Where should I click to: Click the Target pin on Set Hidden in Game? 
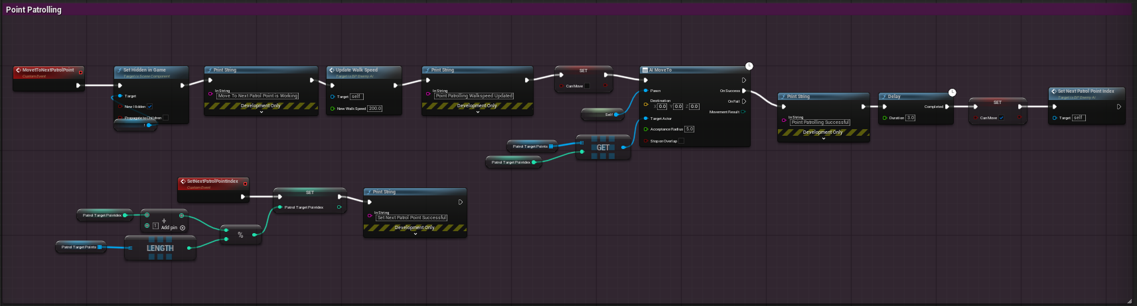coord(120,96)
